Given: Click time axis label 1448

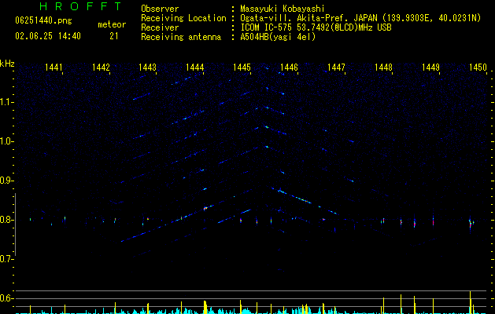Looking at the screenshot, I should 383,68.
